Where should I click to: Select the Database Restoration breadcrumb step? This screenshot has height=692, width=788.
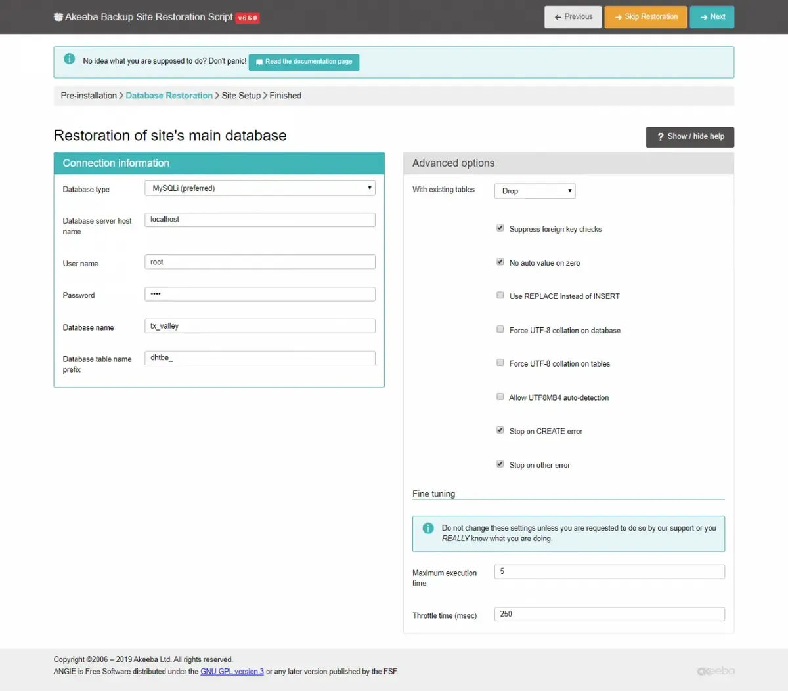pos(169,96)
